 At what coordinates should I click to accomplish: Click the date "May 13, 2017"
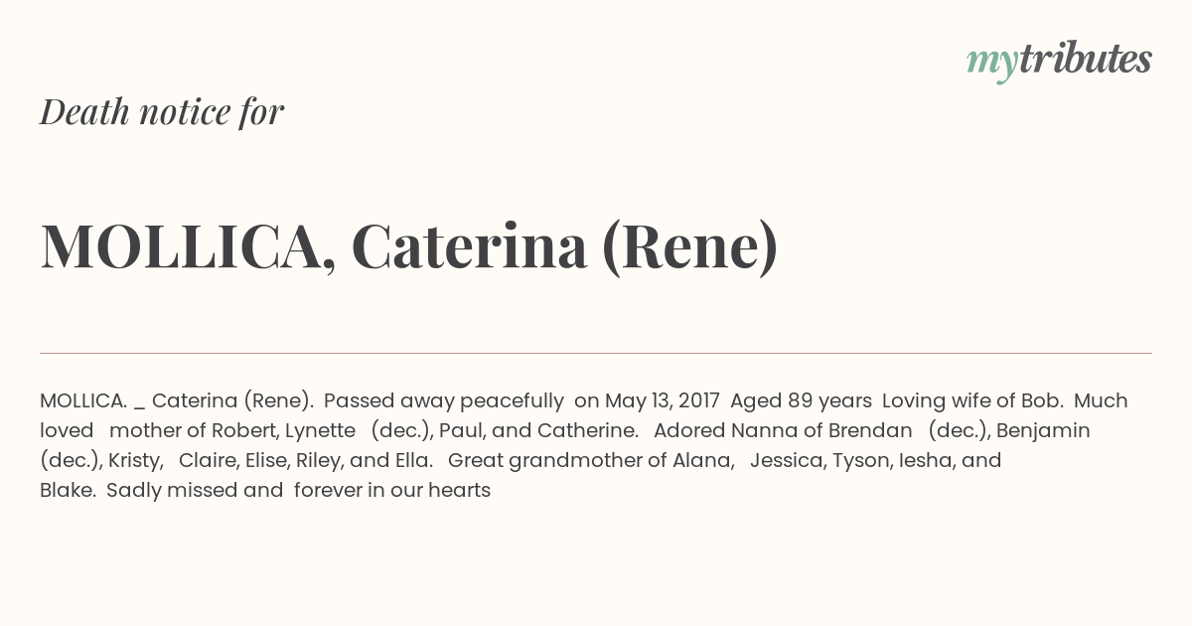point(663,400)
